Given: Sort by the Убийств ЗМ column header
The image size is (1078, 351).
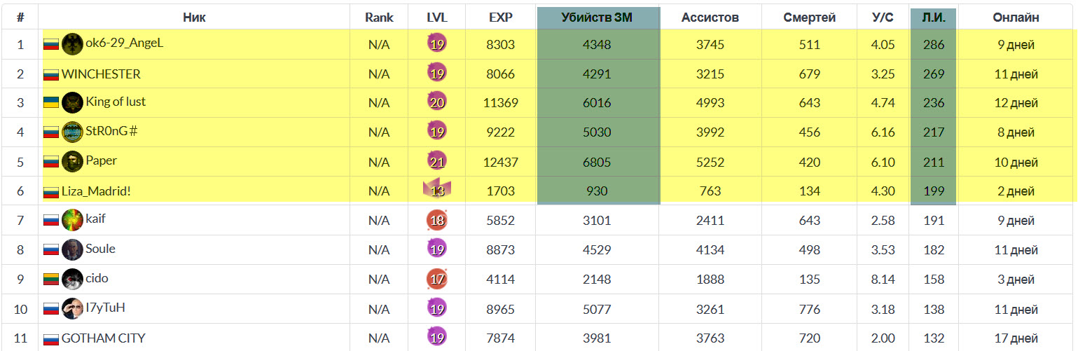Looking at the screenshot, I should tap(597, 18).
